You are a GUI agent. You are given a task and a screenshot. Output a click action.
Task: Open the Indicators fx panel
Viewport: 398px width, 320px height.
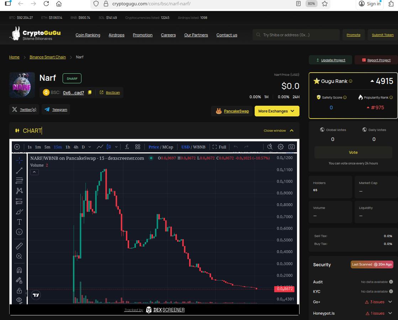coord(127,147)
